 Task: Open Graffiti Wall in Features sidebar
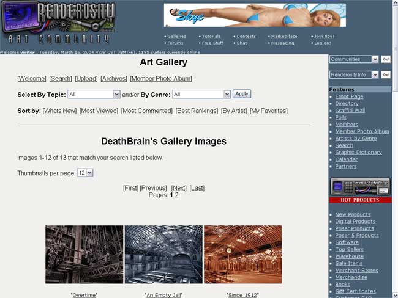click(x=350, y=111)
